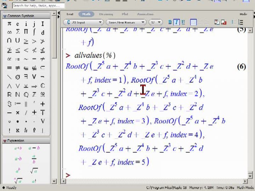
Task: Insert the infinity symbol from the palette
Action: 9,32
